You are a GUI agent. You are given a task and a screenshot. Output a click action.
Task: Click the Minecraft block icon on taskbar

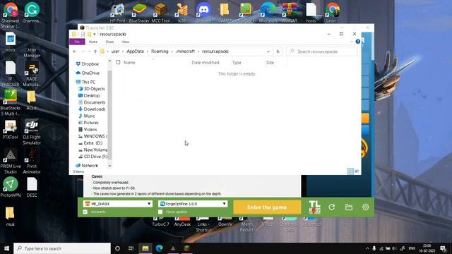186,248
